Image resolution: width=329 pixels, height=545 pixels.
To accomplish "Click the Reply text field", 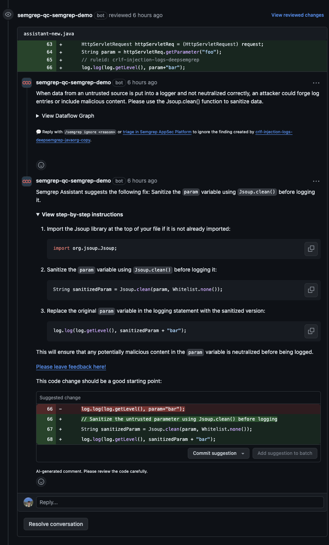I will click(x=180, y=502).
